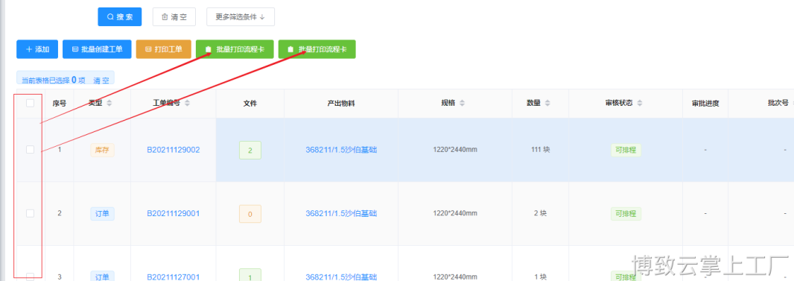Click the 111 块 quantity cell
794x281 pixels.
pos(540,150)
